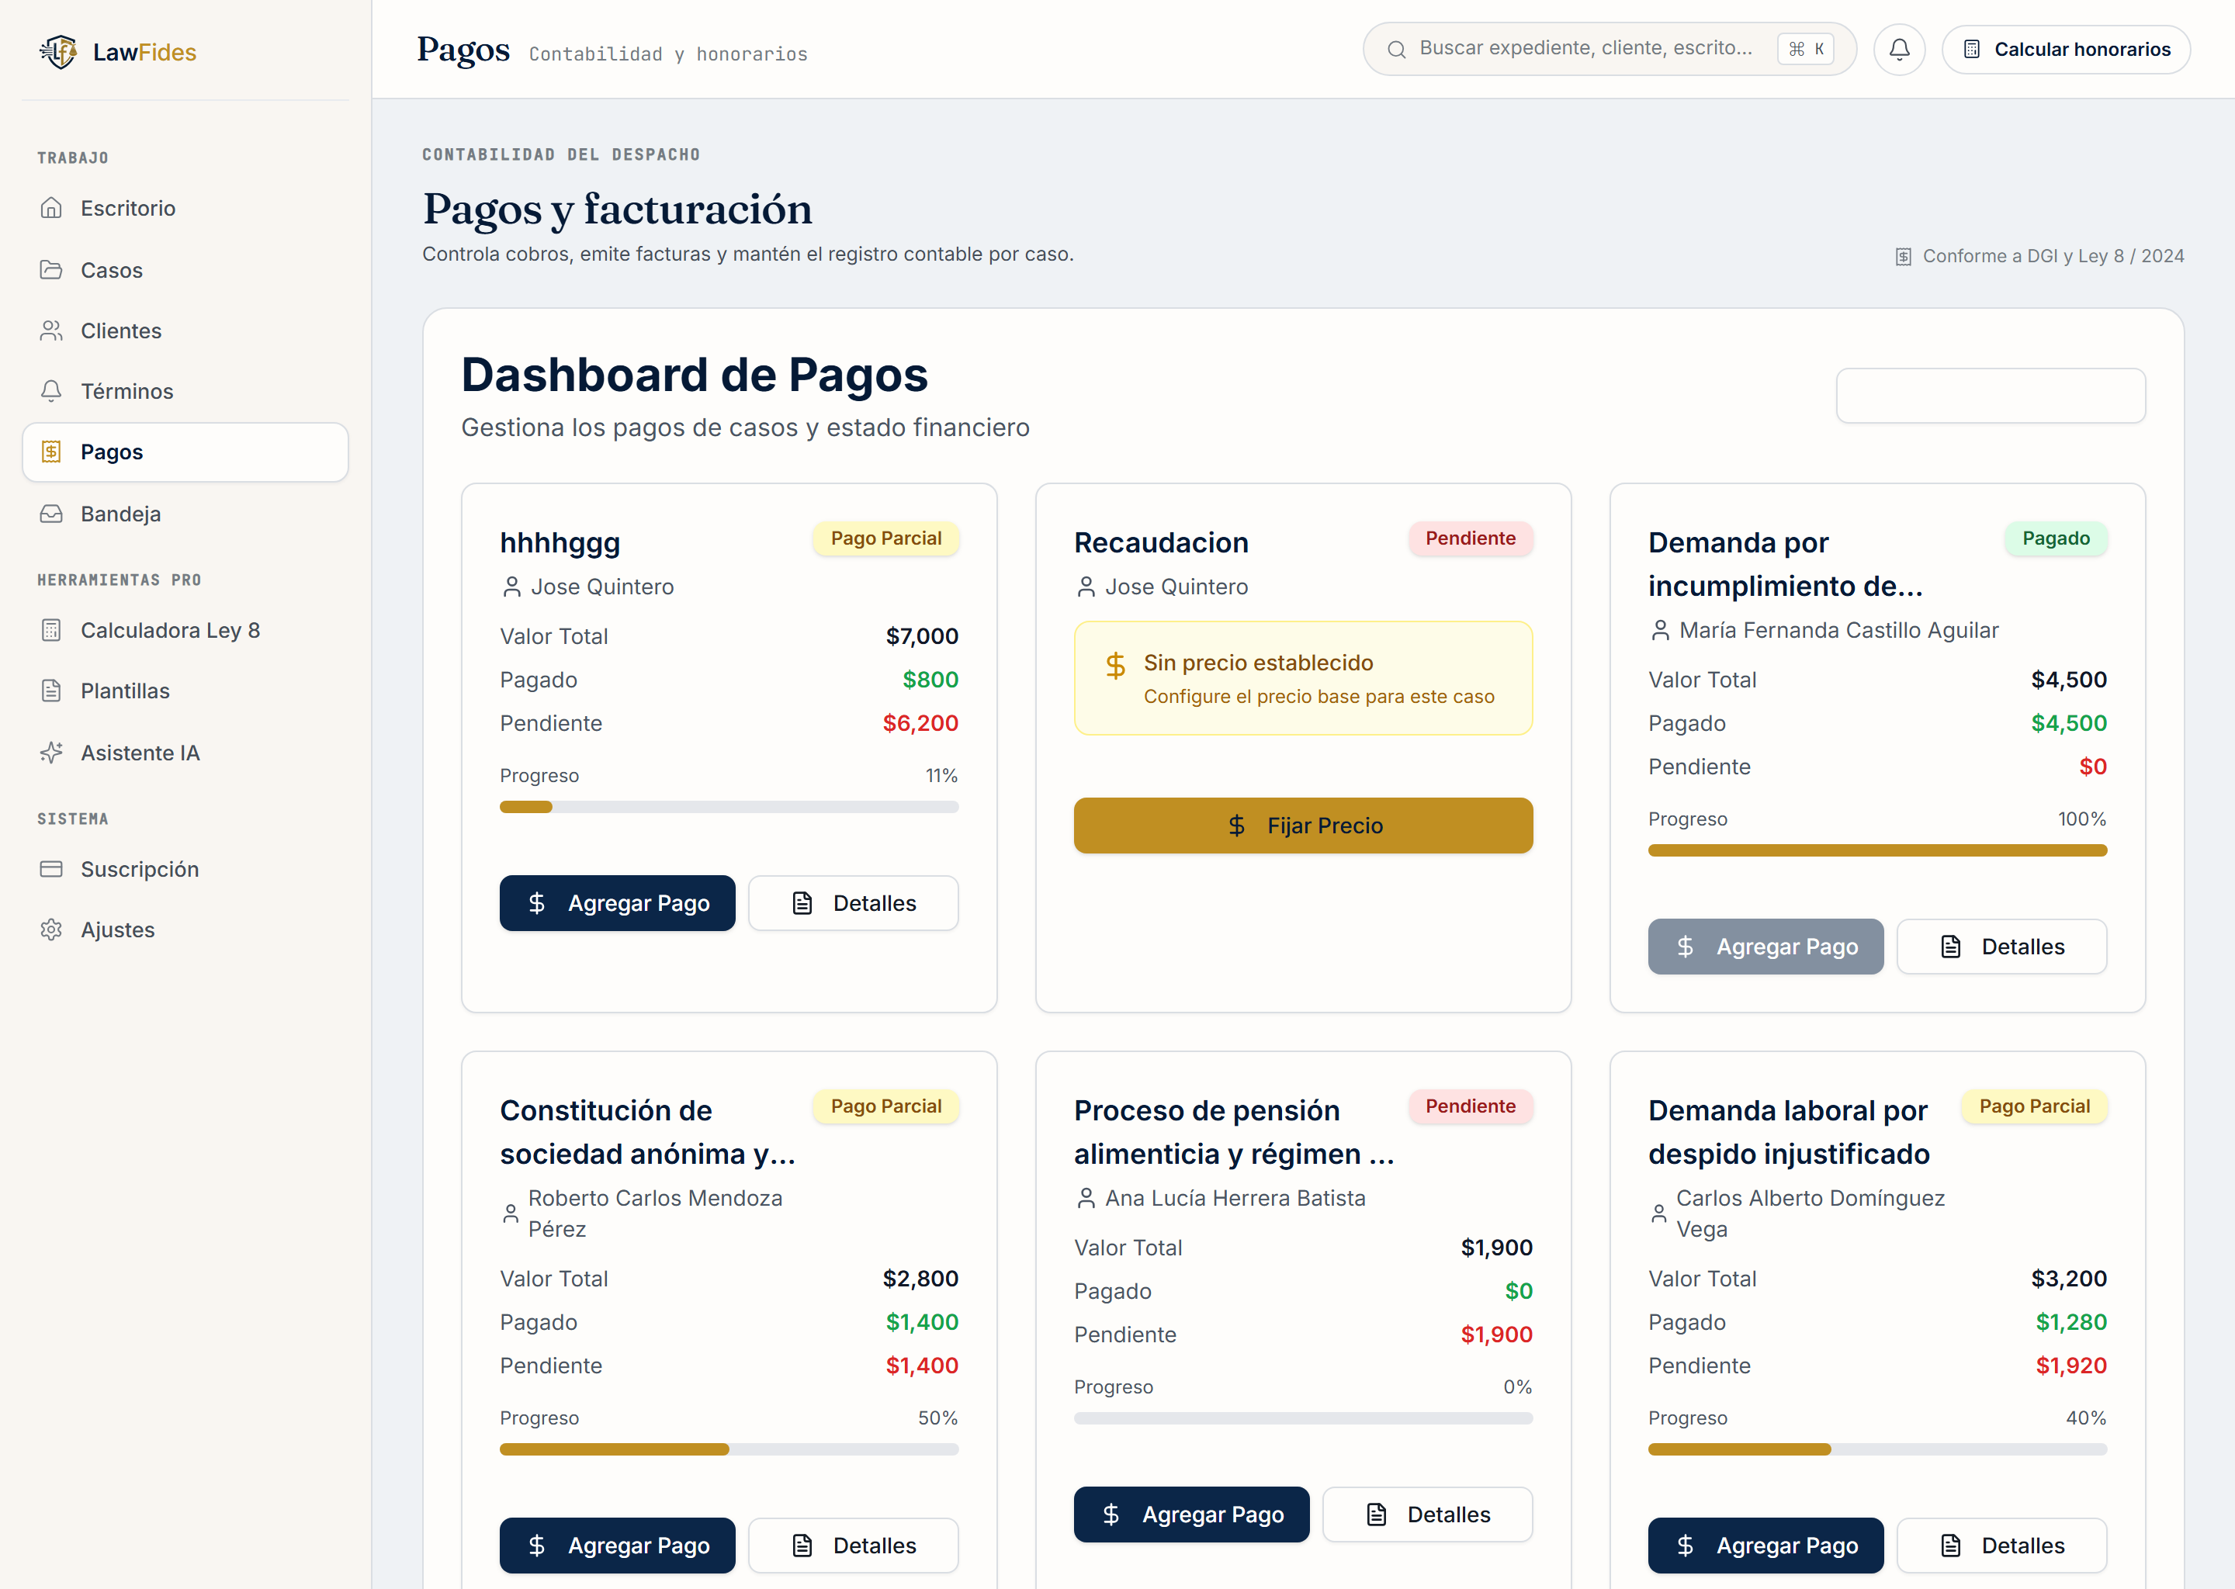Open Ajustes settings page
Image resolution: width=2235 pixels, height=1589 pixels.
coord(186,930)
